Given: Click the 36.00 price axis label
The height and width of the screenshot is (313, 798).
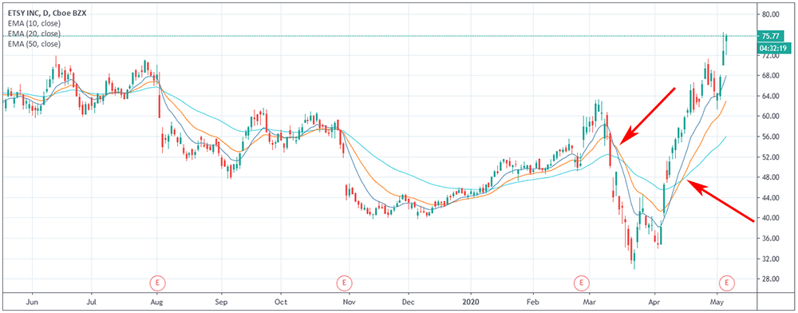Looking at the screenshot, I should tap(771, 239).
